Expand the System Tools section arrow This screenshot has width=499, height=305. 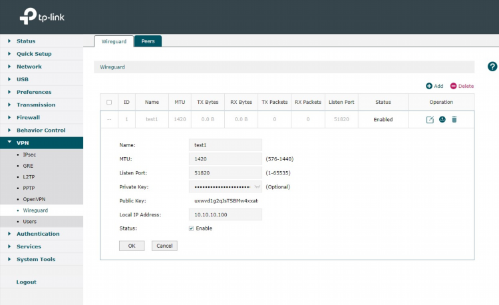9,259
